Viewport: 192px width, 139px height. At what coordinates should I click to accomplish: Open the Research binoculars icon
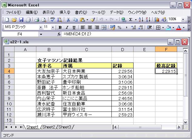[60, 20]
